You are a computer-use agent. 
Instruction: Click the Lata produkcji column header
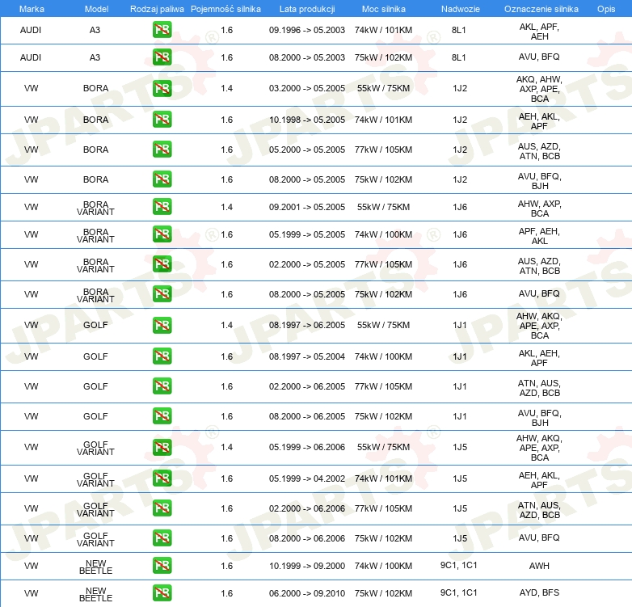click(307, 9)
